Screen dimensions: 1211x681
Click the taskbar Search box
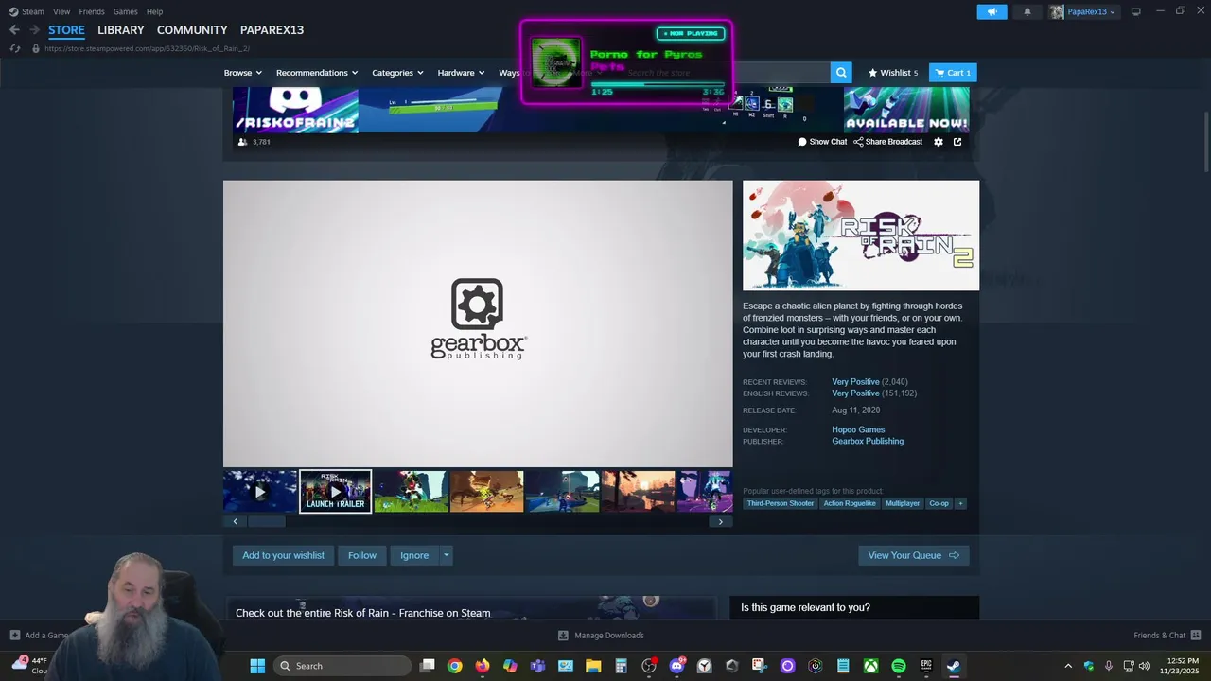342,666
